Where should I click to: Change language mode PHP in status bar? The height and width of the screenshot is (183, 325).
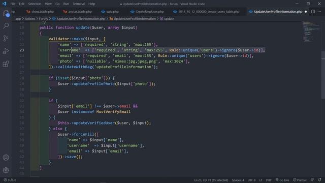pyautogui.click(x=269, y=180)
